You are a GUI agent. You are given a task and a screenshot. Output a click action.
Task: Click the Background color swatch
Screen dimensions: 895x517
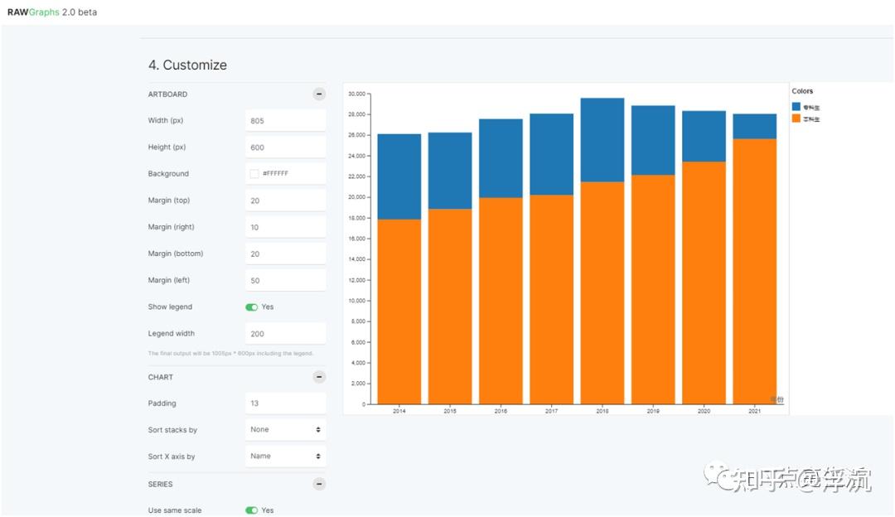click(x=254, y=173)
